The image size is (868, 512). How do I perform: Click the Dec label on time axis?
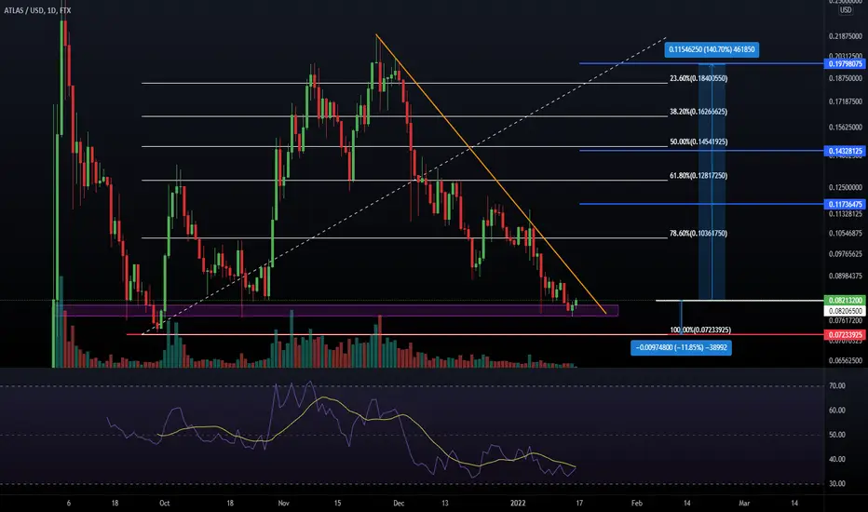click(399, 503)
